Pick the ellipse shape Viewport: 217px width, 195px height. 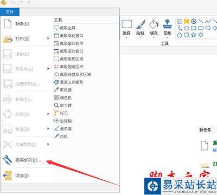[x=187, y=28]
